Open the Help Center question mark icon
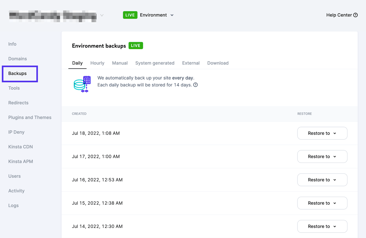The image size is (366, 238). tap(356, 15)
